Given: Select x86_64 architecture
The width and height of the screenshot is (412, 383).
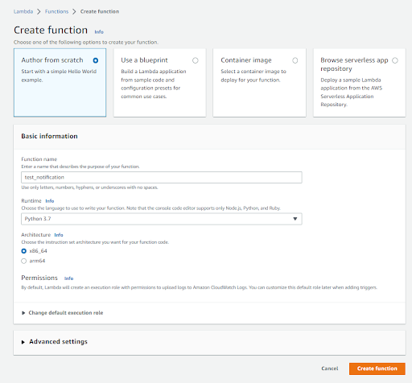Looking at the screenshot, I should [x=24, y=251].
